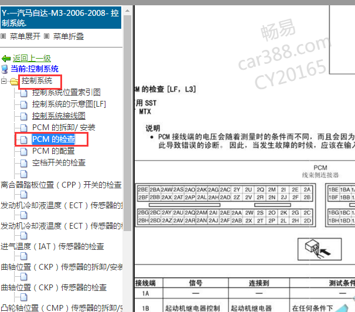The height and width of the screenshot is (312, 355).
Task: Click the connector probe illustration thumbnail
Action: (x=319, y=249)
